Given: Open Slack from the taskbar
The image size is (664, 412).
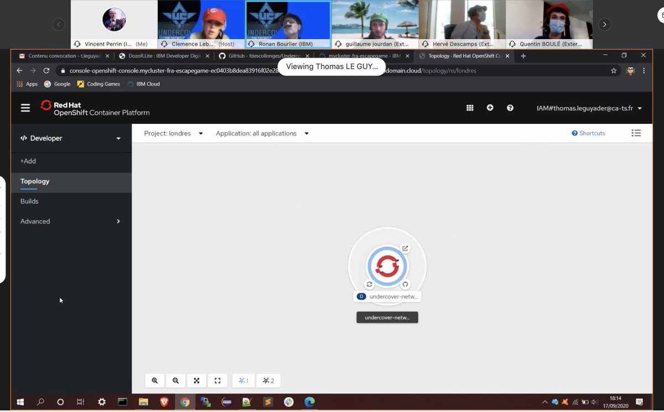Looking at the screenshot, I should 288,402.
